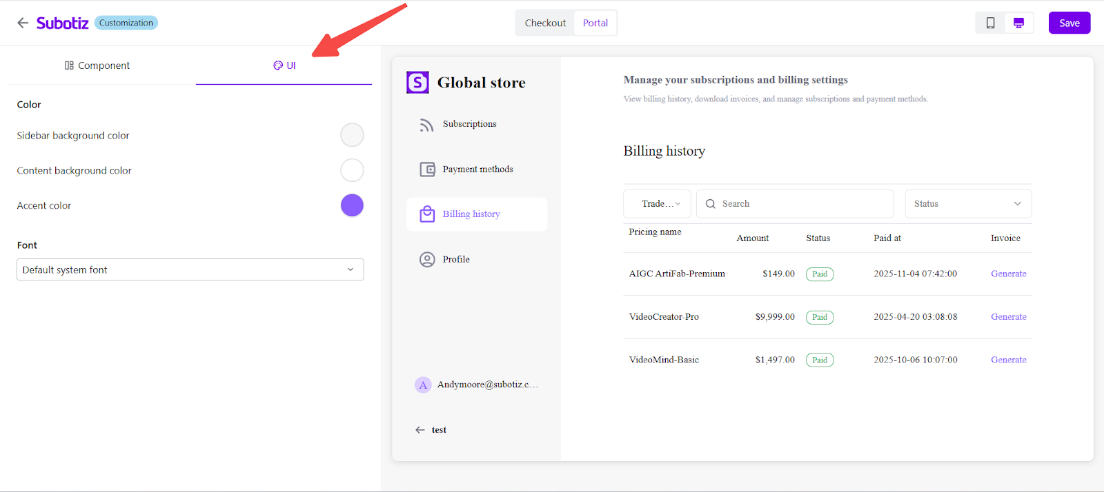Open the Trade dropdown selector
Viewport: 1104px width, 492px height.
pos(657,204)
